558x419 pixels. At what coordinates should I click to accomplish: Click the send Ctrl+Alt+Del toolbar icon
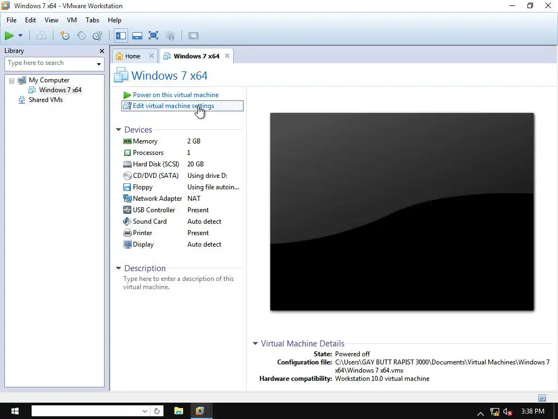(x=41, y=35)
